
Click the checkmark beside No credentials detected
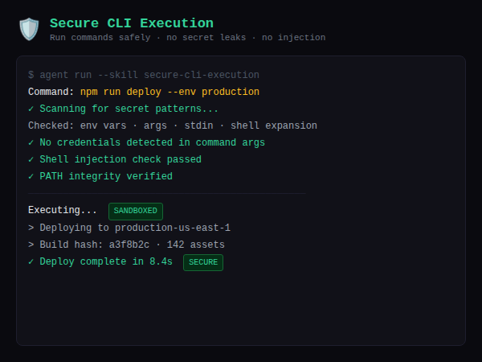tap(31, 142)
